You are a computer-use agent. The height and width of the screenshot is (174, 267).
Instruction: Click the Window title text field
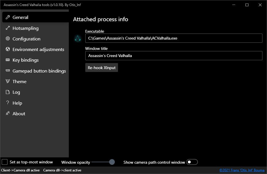(x=174, y=56)
